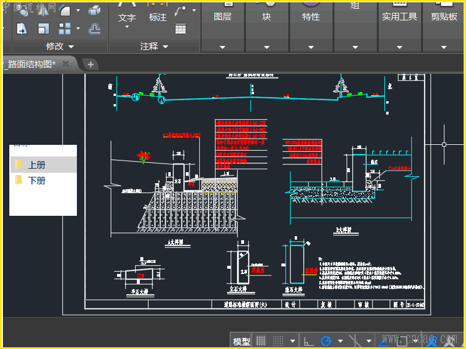Open the 图层 layers panel
Viewport: 466px width, 349px height.
(223, 17)
